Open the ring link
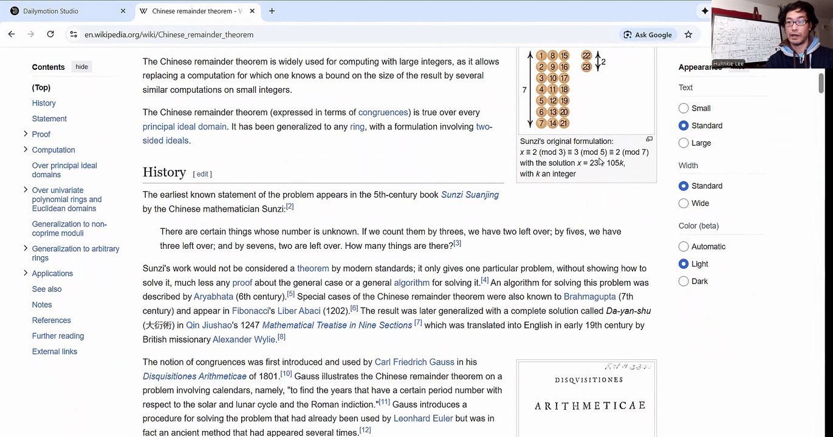The height and width of the screenshot is (437, 833). 357,126
